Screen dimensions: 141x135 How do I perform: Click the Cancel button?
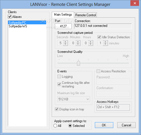point(126,125)
